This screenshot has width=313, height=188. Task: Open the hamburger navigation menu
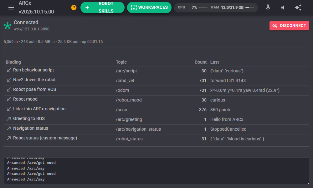11,8
